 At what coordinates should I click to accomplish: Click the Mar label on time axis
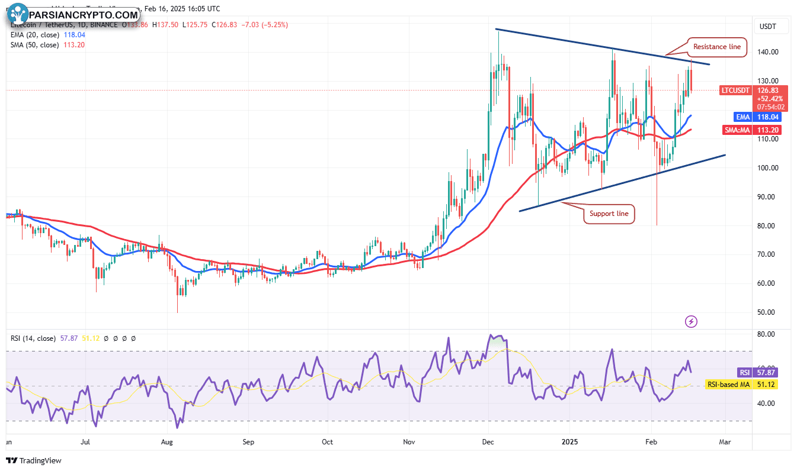tap(725, 442)
